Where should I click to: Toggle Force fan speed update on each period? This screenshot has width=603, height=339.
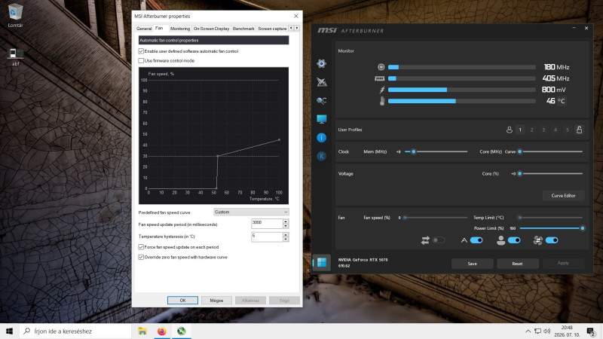[141, 247]
